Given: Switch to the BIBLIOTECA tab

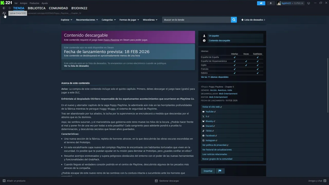Looking at the screenshot, I should point(36,8).
